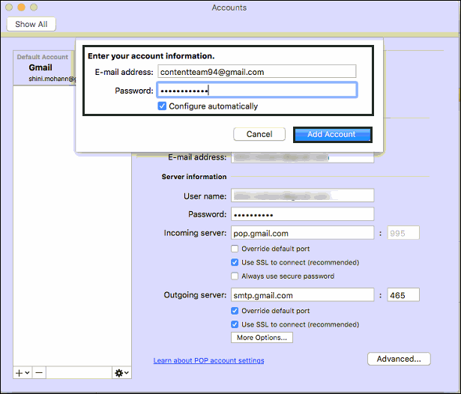Click the Server information Password field
The width and height of the screenshot is (461, 394).
[x=303, y=214]
